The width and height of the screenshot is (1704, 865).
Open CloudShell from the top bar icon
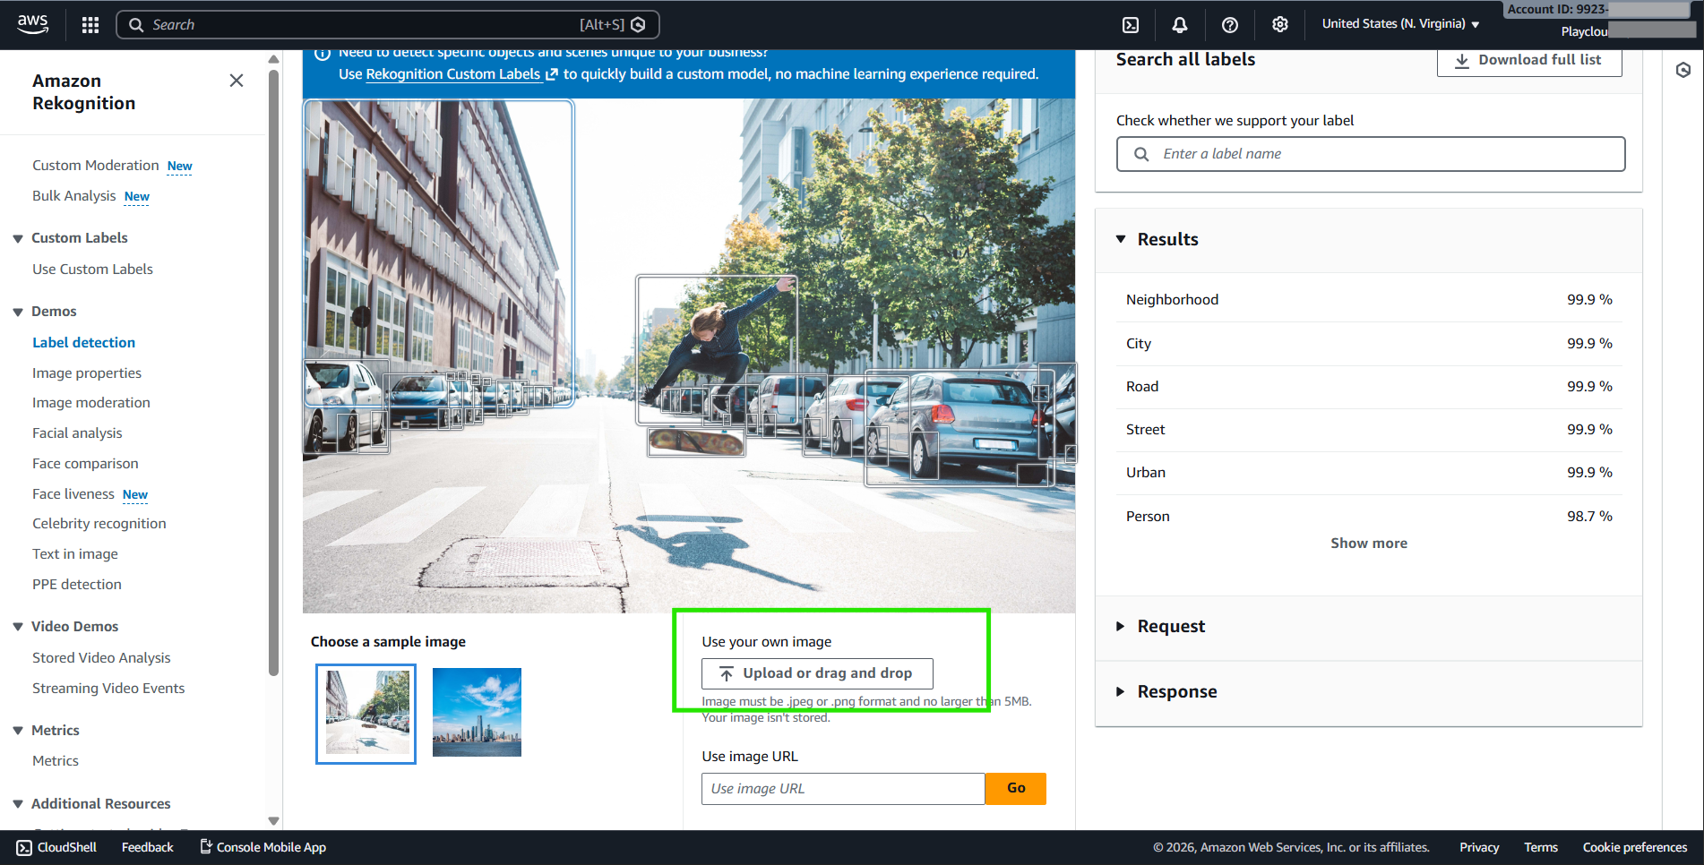pos(1131,25)
